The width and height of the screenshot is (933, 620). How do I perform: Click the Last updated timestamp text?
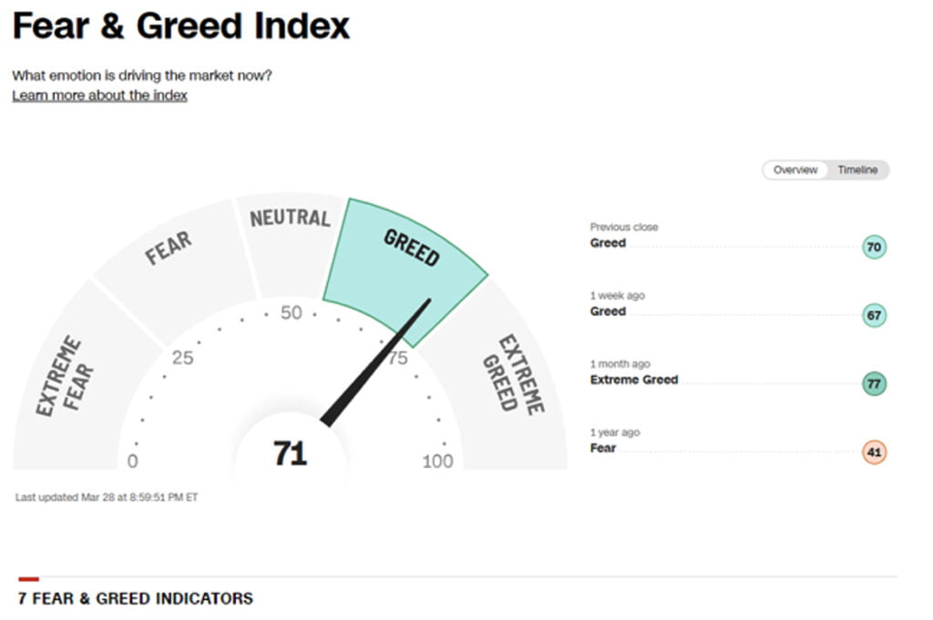coord(106,497)
